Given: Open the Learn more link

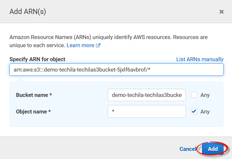Looking at the screenshot, I should (80, 46).
